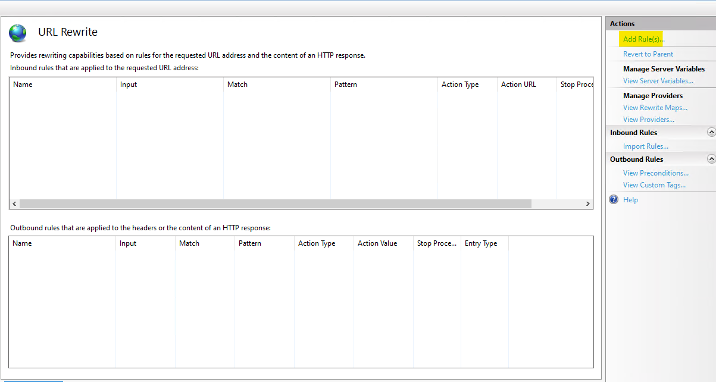Sort inbound rules by Name column header

[x=63, y=84]
